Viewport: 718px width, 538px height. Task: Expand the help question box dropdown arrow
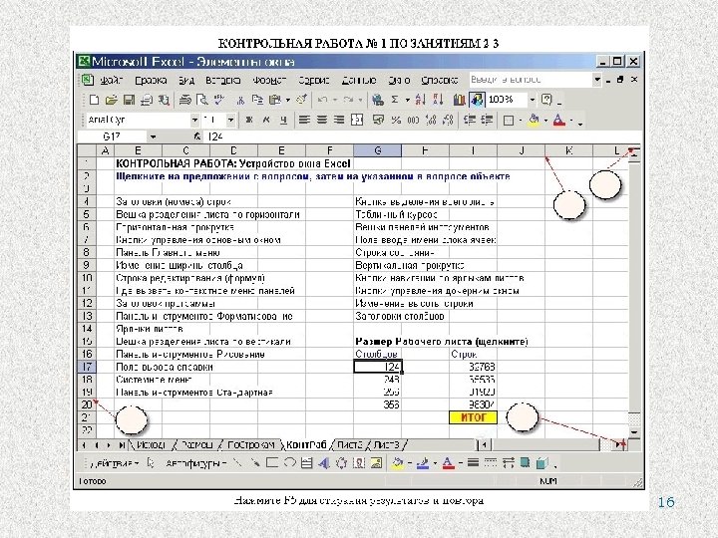pos(597,80)
